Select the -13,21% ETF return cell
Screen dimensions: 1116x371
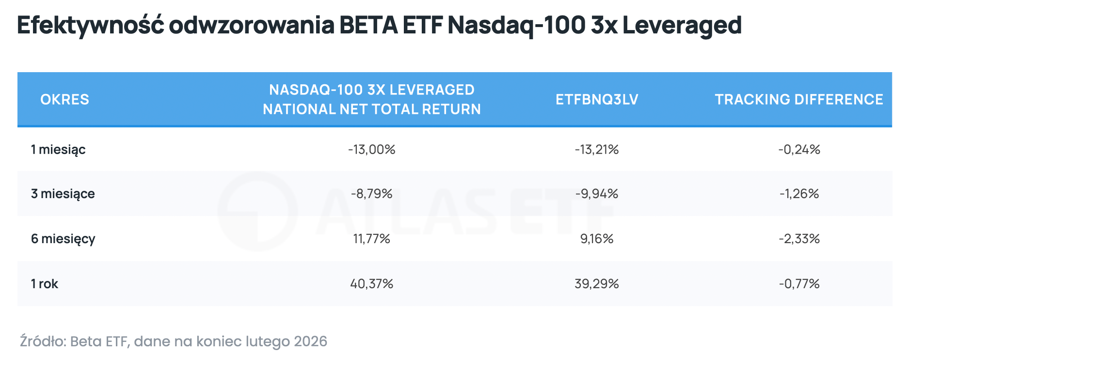pyautogui.click(x=597, y=149)
